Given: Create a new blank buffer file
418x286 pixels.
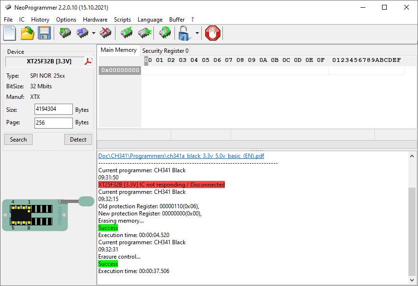Looking at the screenshot, I should [10, 33].
